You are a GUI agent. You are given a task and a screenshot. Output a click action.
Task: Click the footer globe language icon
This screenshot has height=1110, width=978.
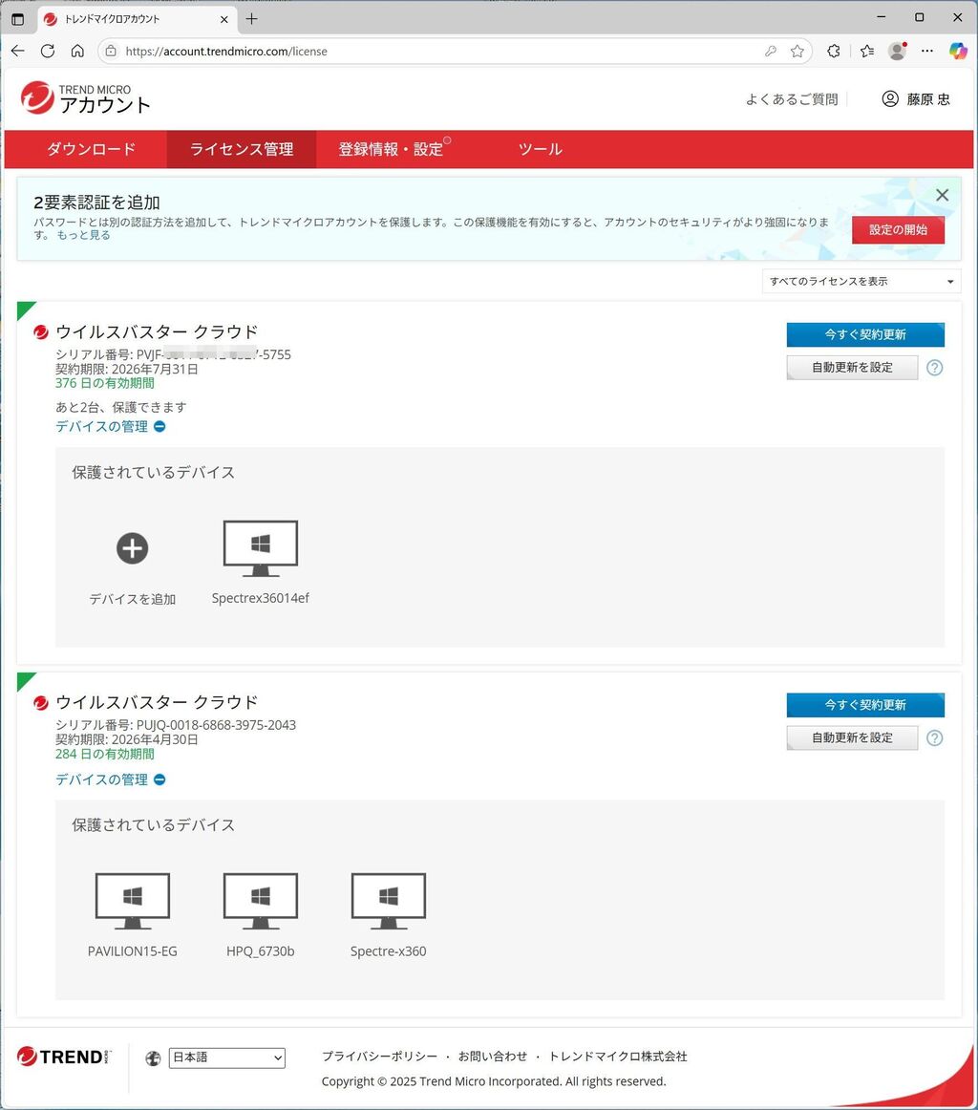pos(153,1058)
